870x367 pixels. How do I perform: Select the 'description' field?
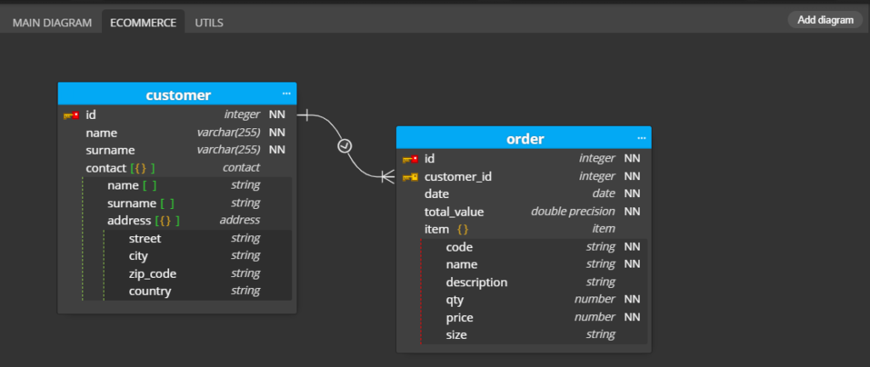pyautogui.click(x=477, y=282)
